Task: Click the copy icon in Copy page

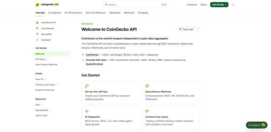Action: 180,29
